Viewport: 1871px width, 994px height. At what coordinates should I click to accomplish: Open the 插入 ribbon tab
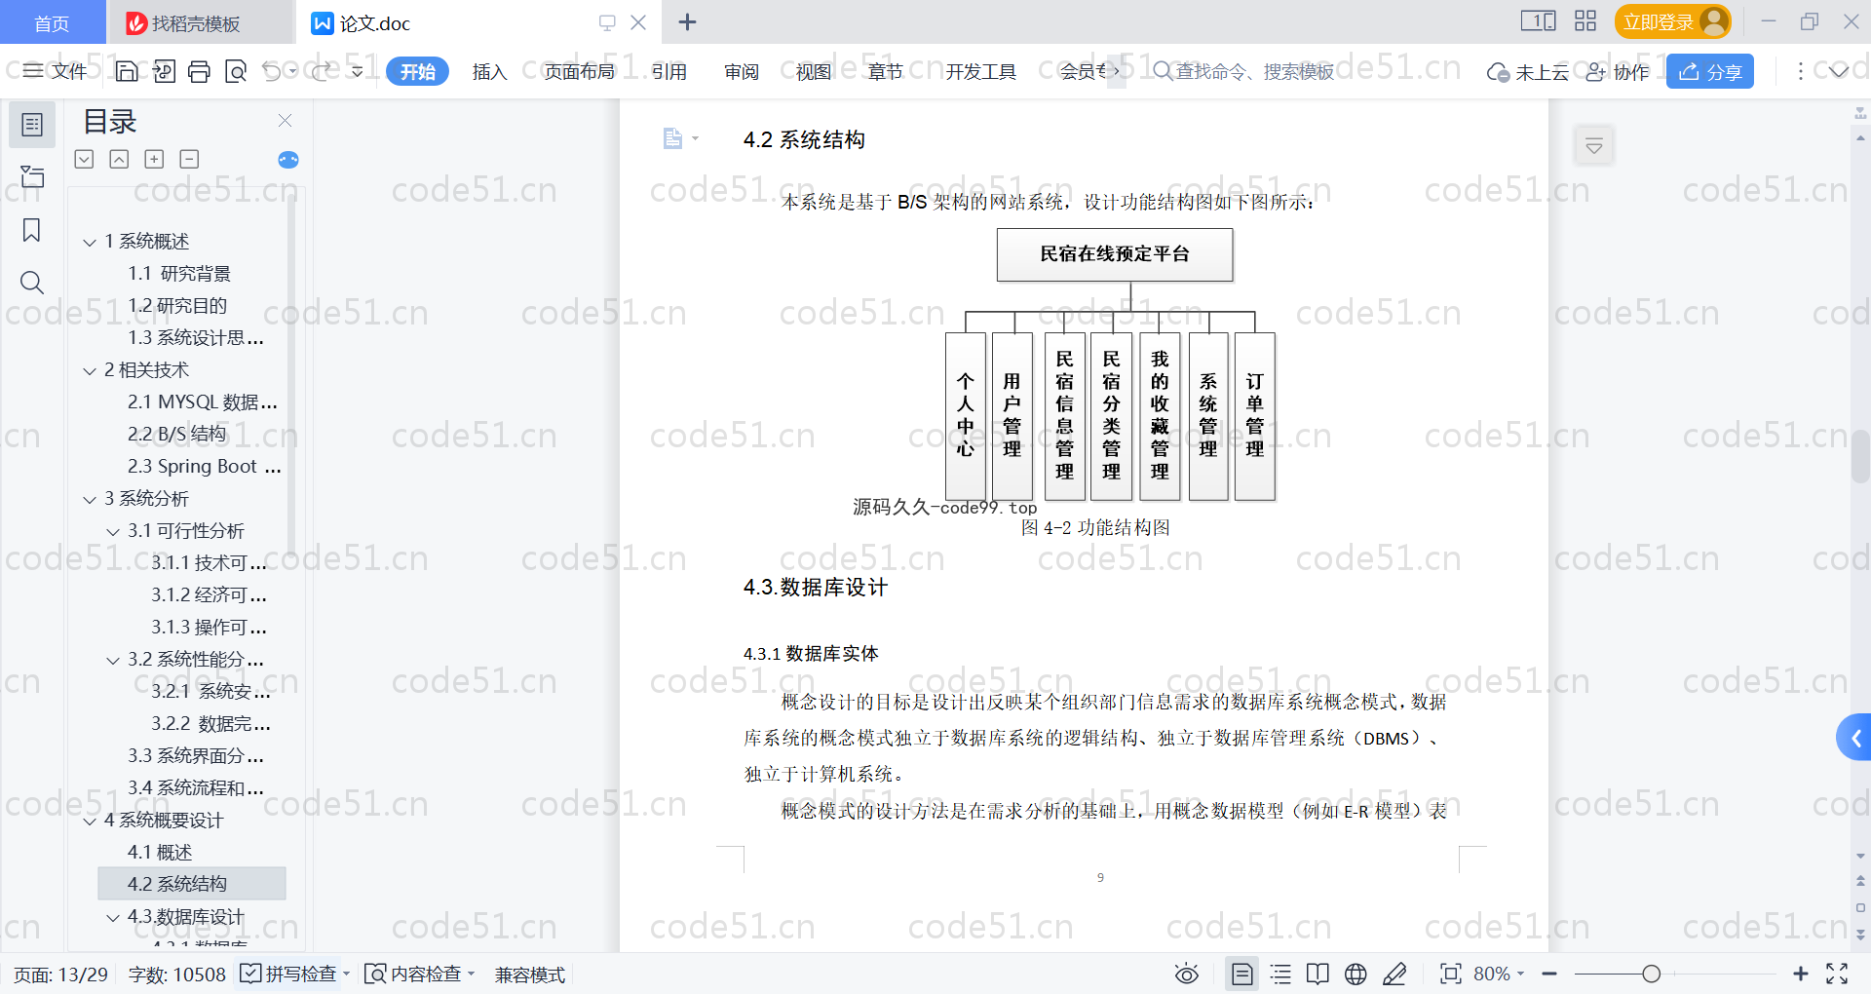coord(489,71)
